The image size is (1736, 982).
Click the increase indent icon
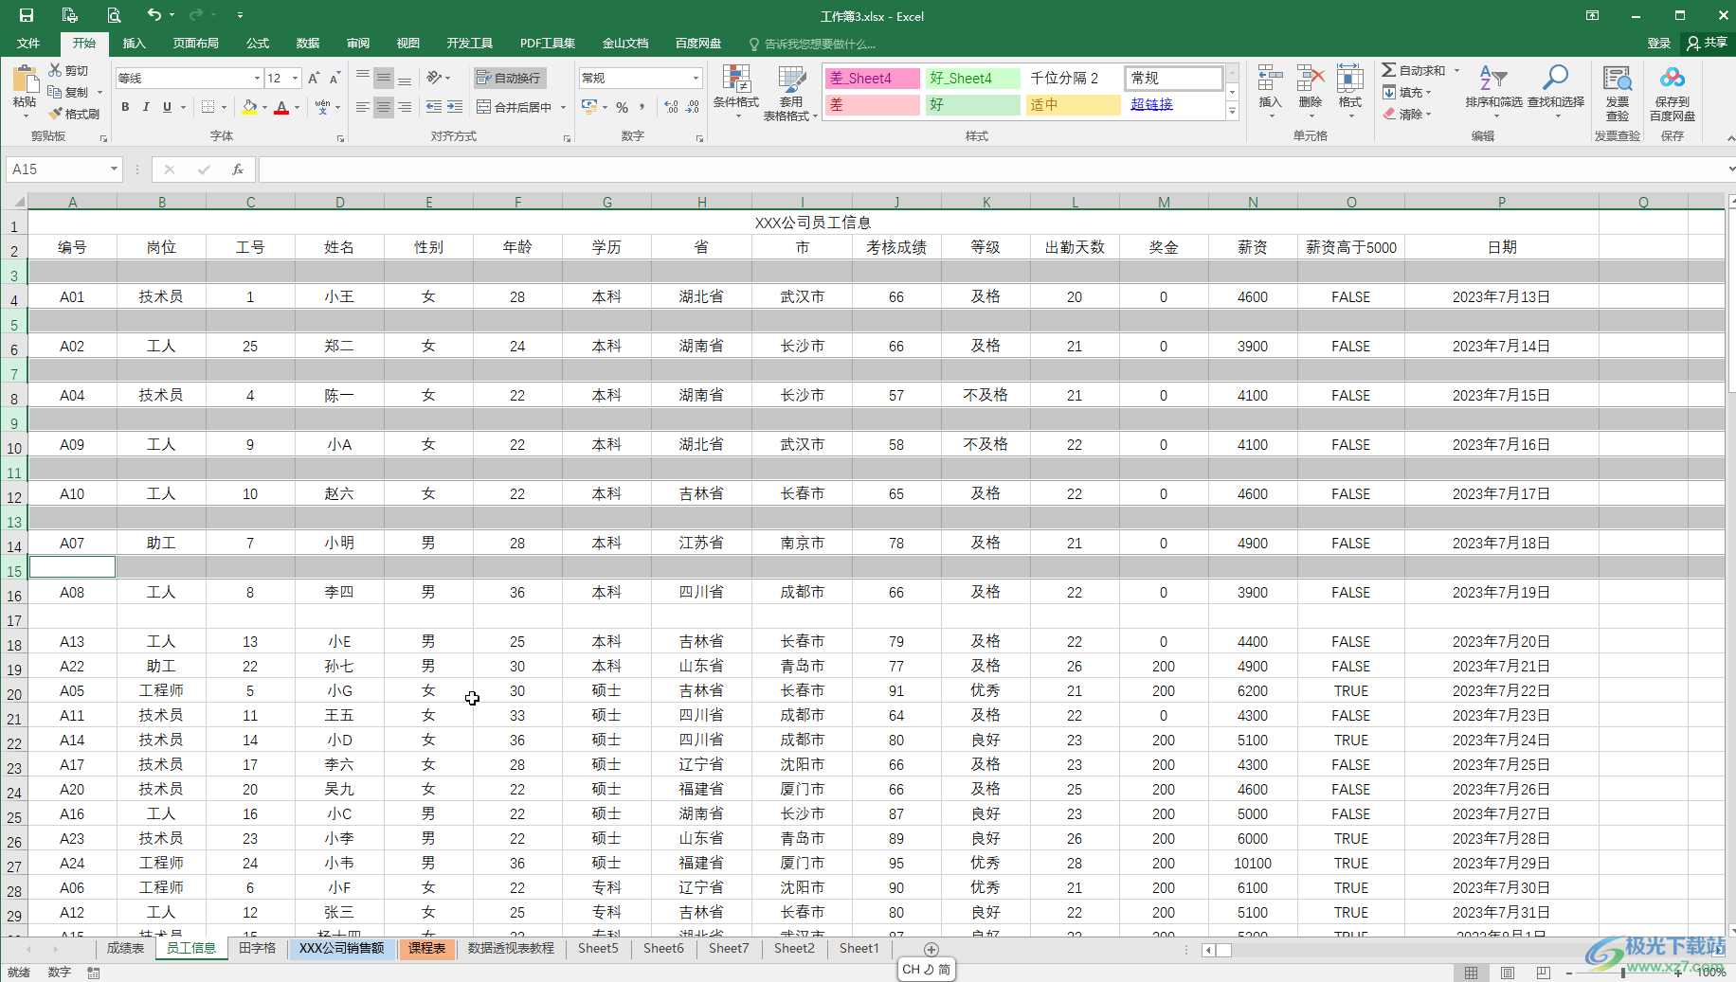pyautogui.click(x=455, y=107)
